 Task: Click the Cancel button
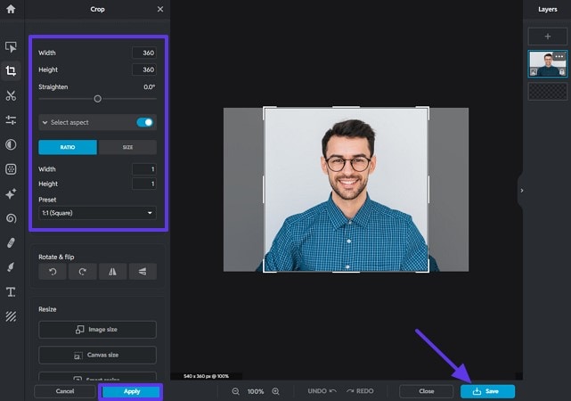[65, 391]
